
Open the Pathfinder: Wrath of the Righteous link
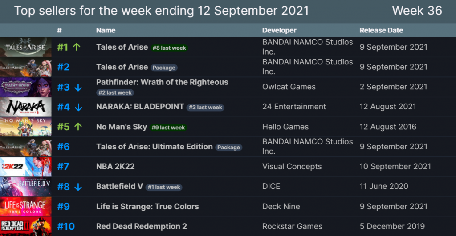pyautogui.click(x=162, y=82)
